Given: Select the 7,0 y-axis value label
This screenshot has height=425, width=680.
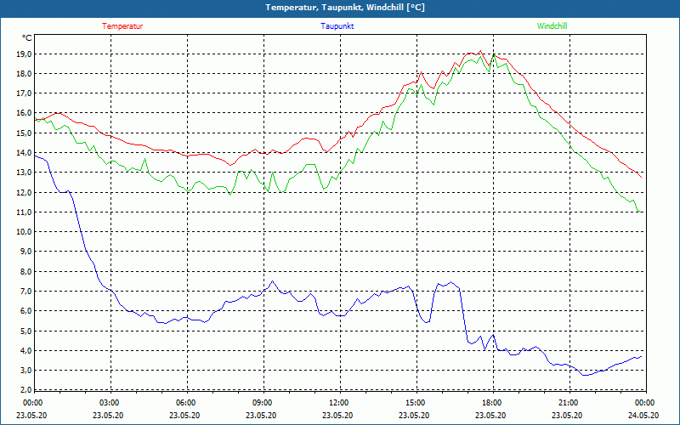Looking at the screenshot, I should 23,292.
